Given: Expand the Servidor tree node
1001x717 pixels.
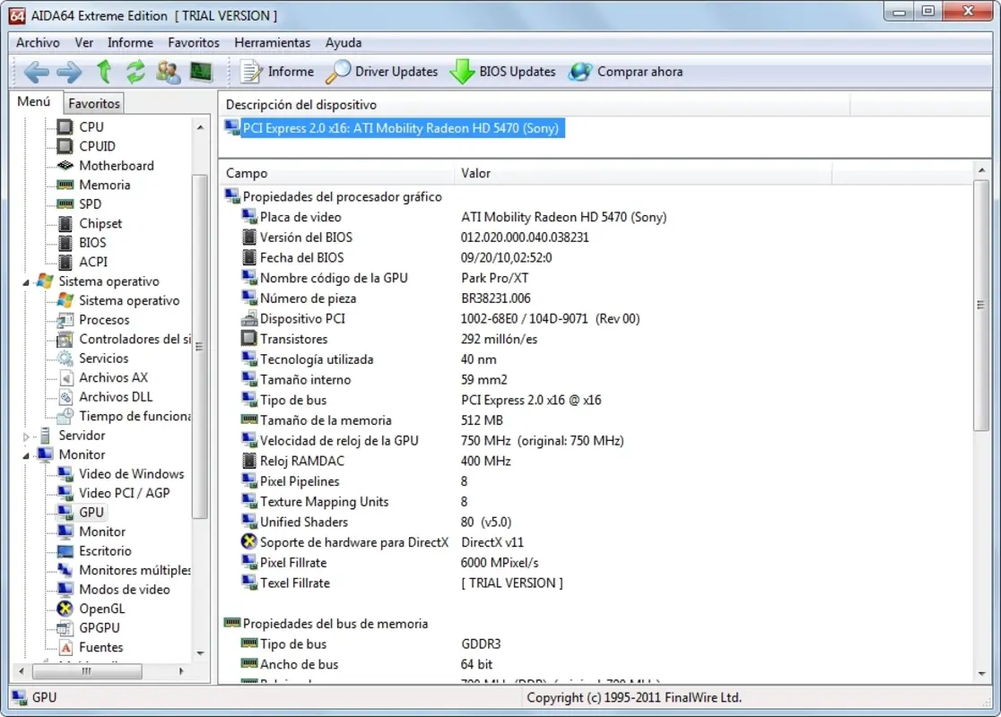Looking at the screenshot, I should pos(25,435).
